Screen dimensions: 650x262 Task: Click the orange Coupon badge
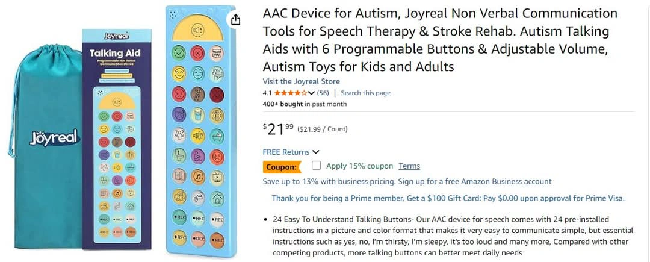click(282, 167)
